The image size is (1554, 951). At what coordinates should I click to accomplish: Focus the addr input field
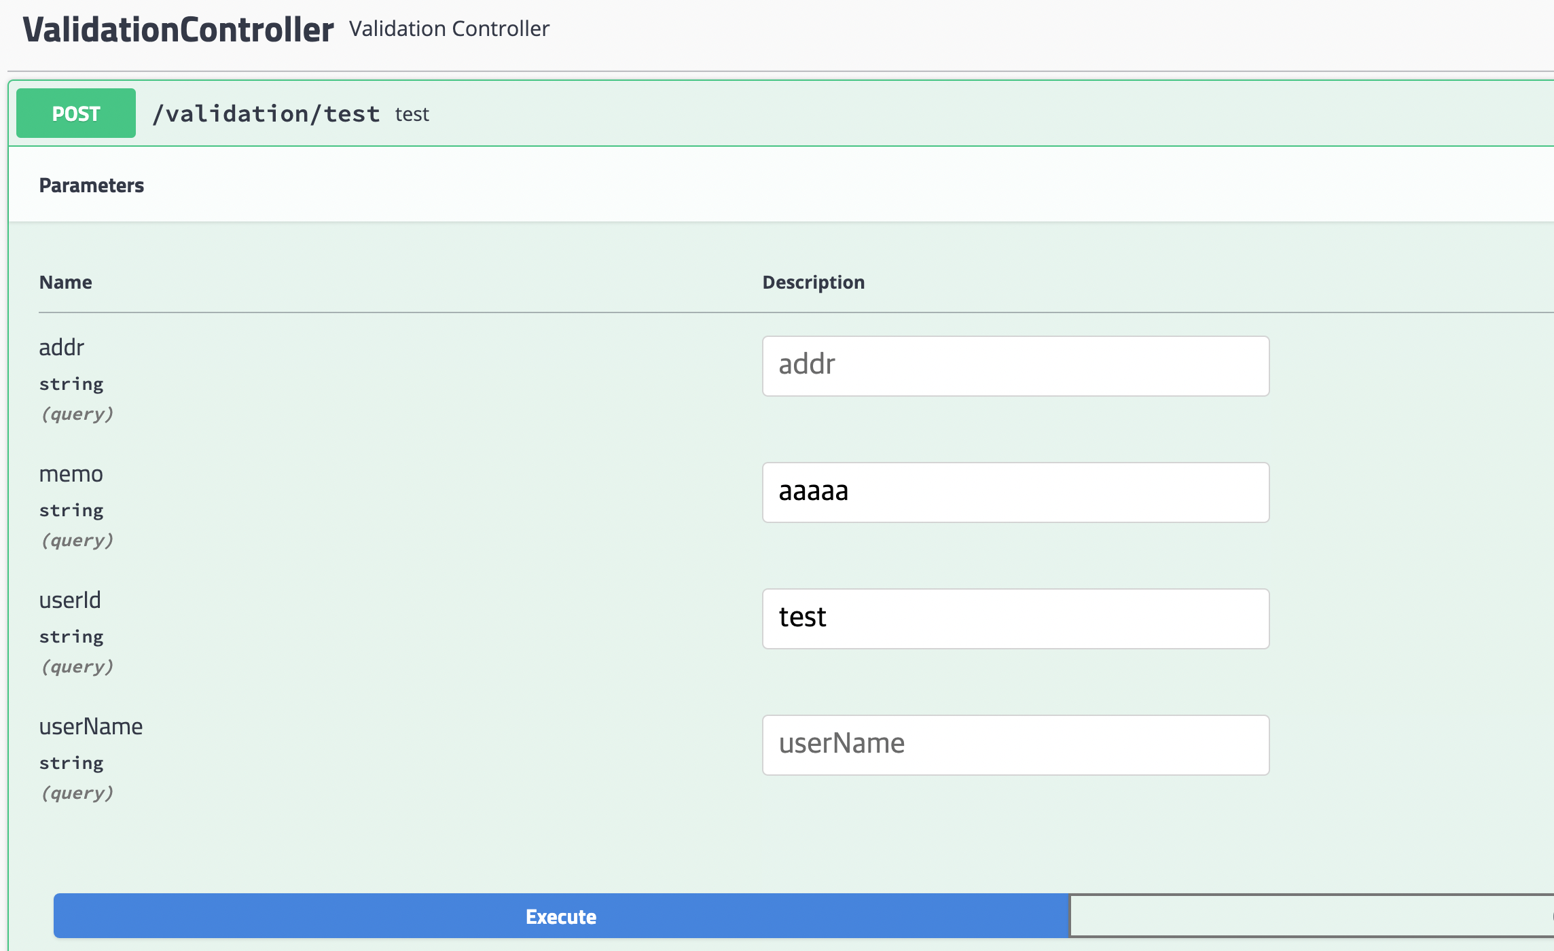[1015, 366]
